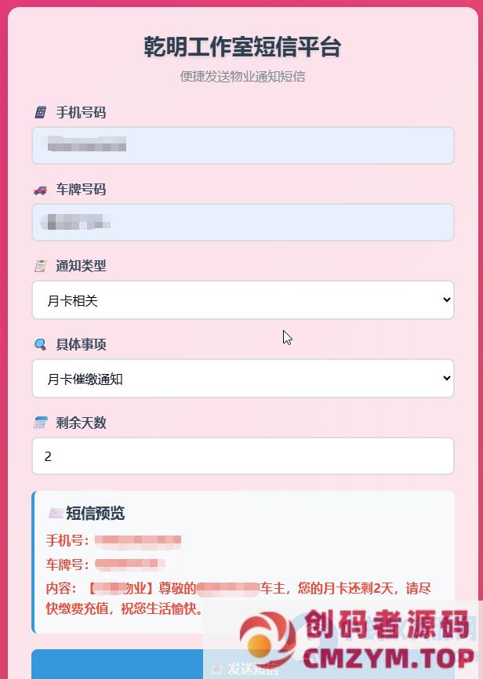
Task: Click the phone icon beside 手机号码
Action: [40, 113]
